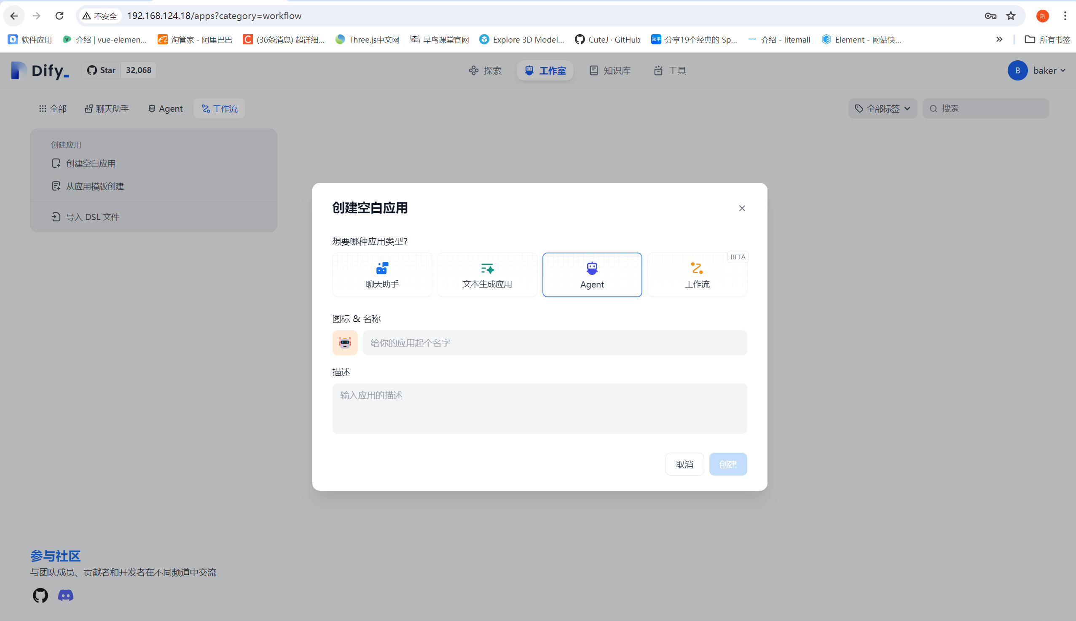
Task: Open GitHub community icon link
Action: pos(40,595)
